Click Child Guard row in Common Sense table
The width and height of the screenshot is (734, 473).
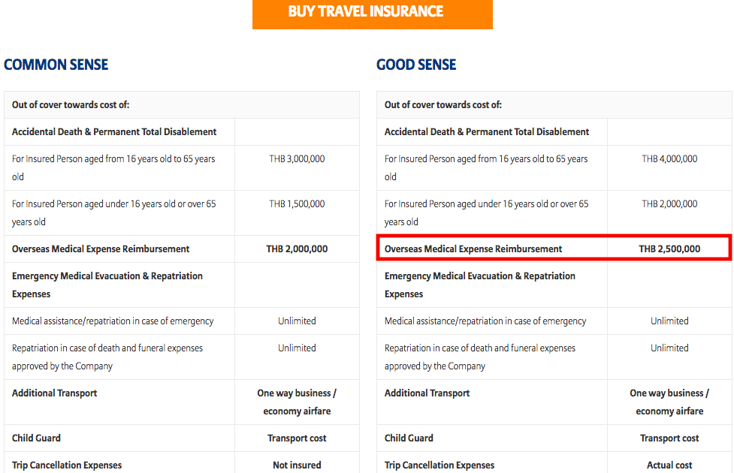tap(182, 438)
